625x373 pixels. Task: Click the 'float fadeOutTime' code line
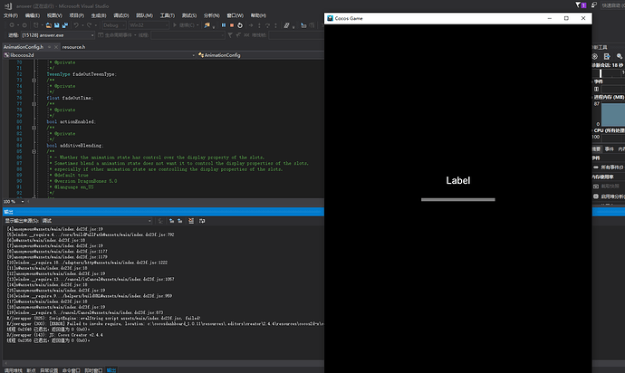pyautogui.click(x=70, y=98)
